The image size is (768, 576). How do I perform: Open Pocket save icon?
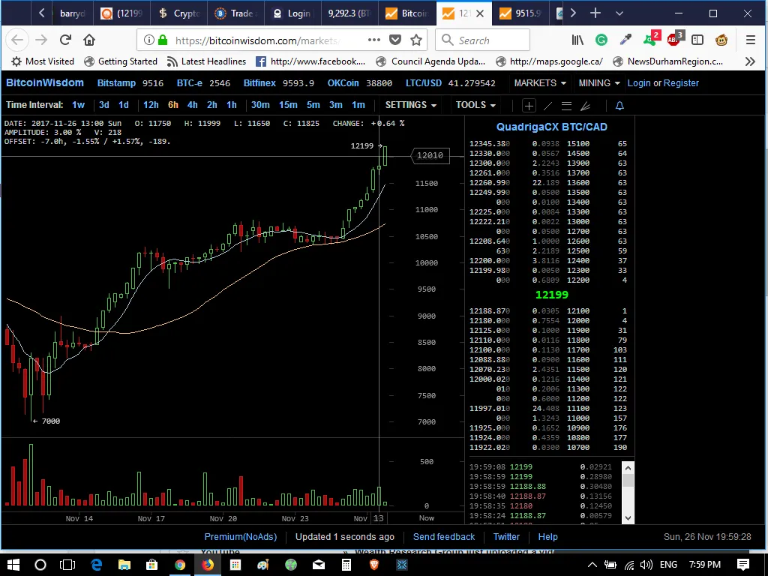tap(395, 40)
